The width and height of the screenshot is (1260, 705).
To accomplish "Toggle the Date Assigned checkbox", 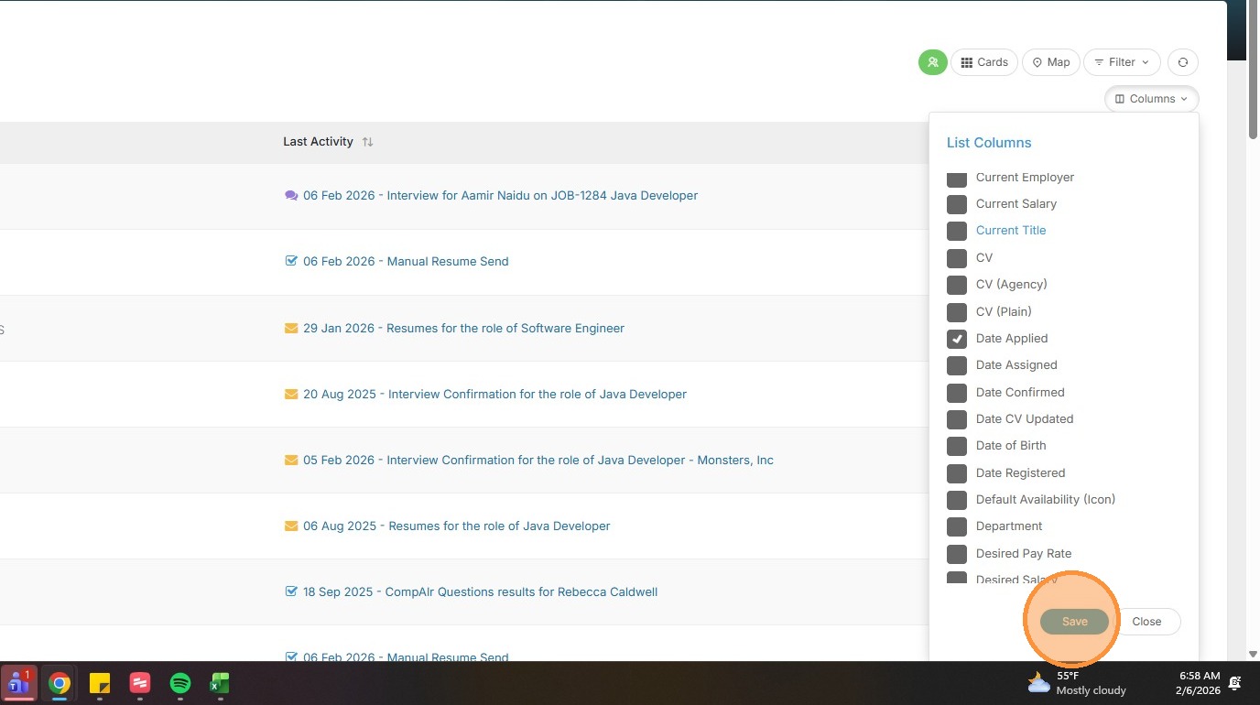I will pyautogui.click(x=957, y=365).
